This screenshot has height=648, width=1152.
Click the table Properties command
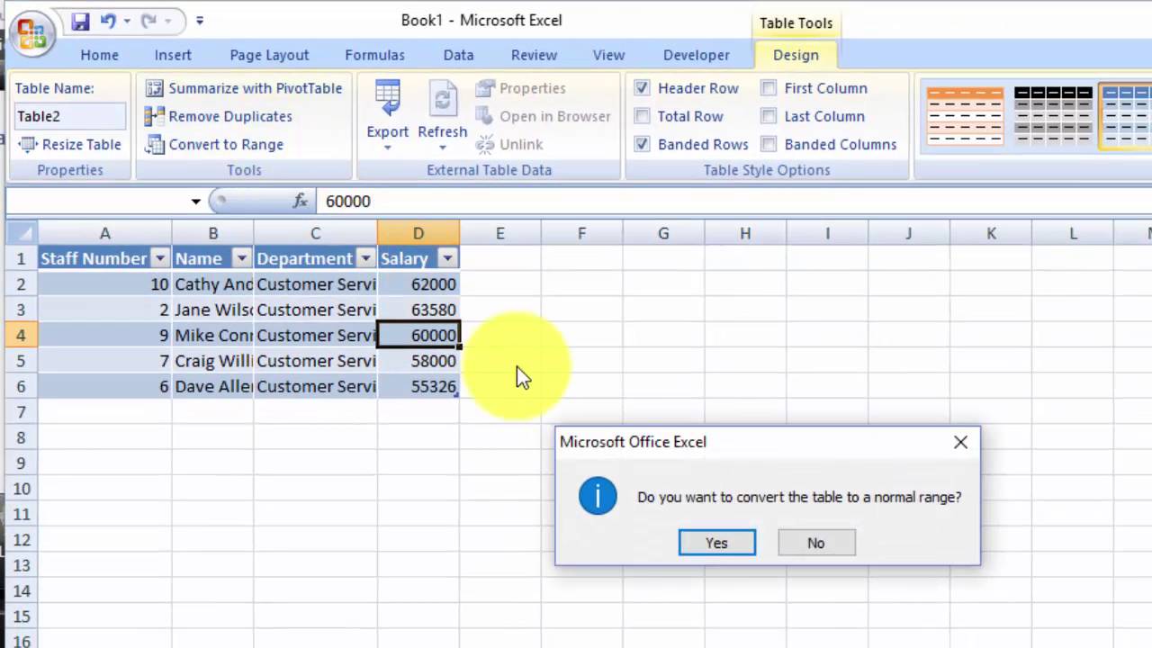[520, 88]
